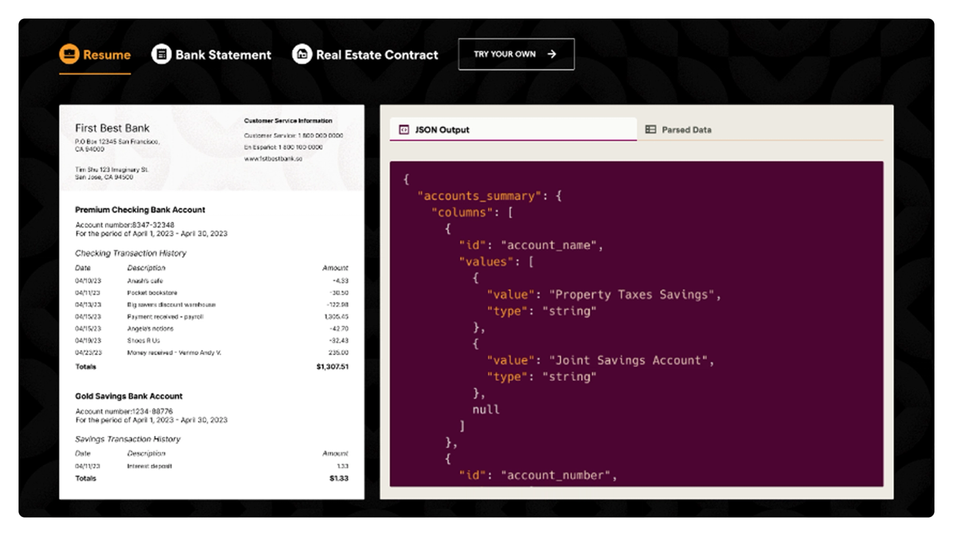Click the checking total $1,307.51
953x536 pixels.
point(332,367)
